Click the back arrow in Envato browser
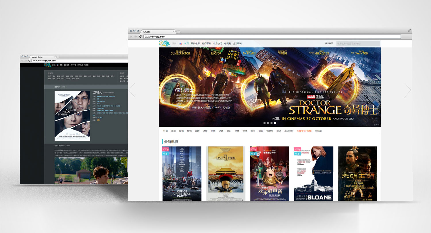Screen dimensions: 431x233 pos(131,37)
